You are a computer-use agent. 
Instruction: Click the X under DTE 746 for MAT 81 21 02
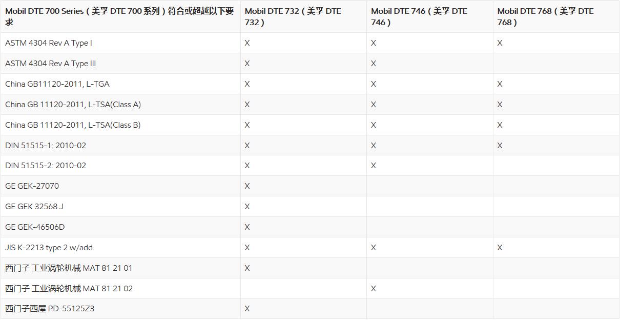(374, 289)
